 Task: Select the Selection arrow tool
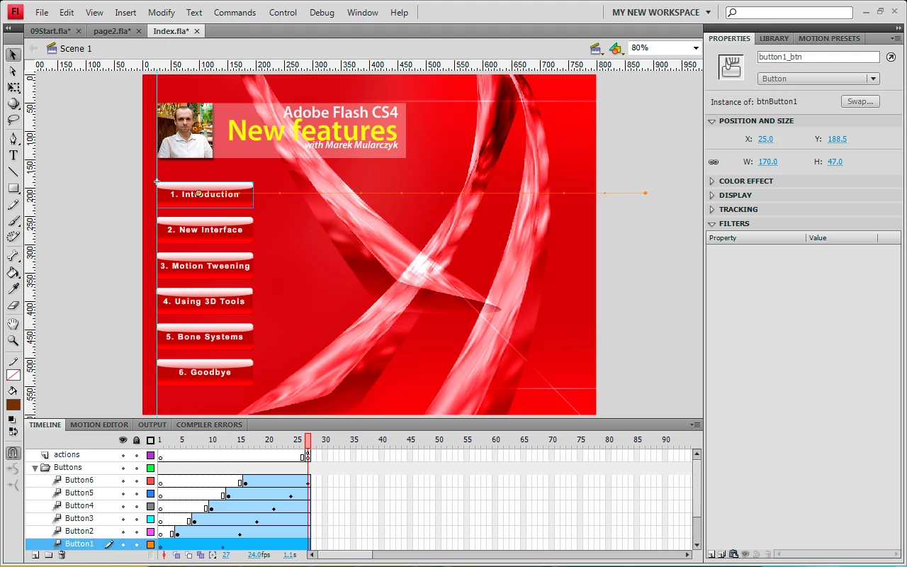coord(13,55)
